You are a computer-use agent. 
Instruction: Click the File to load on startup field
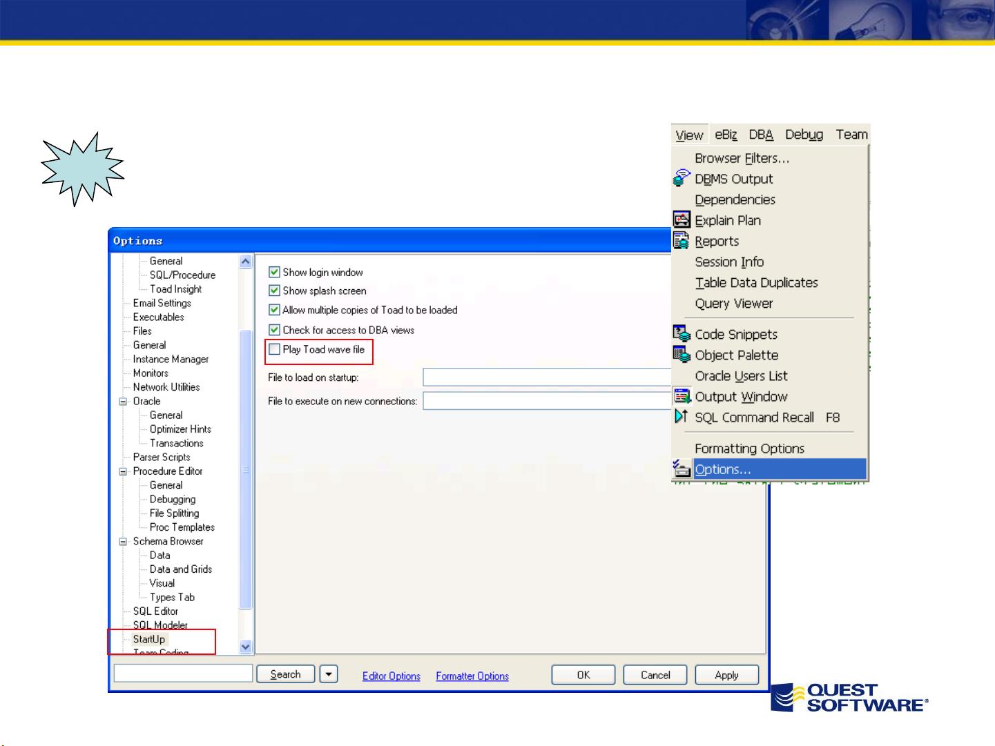click(x=547, y=377)
